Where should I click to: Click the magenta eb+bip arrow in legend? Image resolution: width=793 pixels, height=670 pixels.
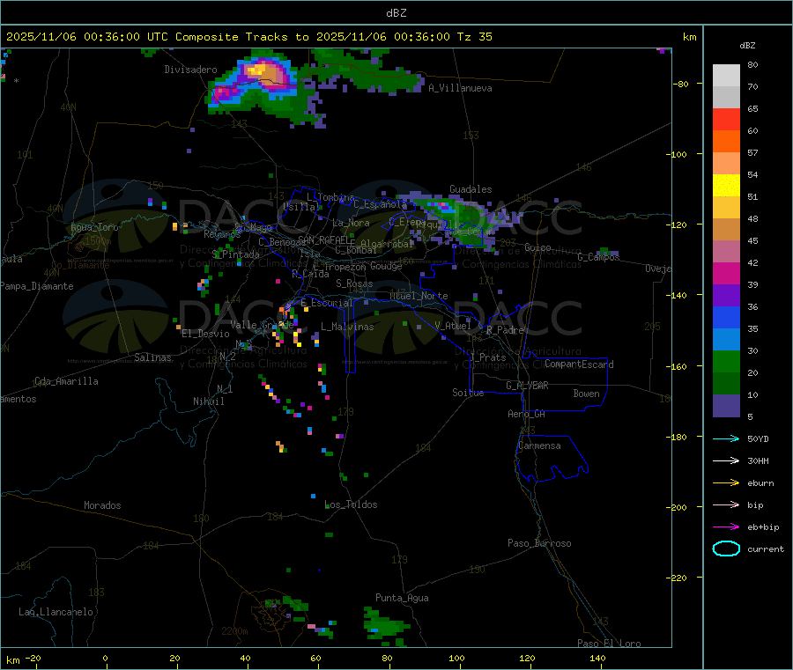[x=726, y=526]
